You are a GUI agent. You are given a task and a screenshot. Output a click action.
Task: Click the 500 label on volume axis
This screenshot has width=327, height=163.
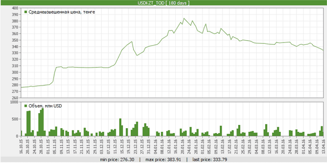[x=16, y=119]
